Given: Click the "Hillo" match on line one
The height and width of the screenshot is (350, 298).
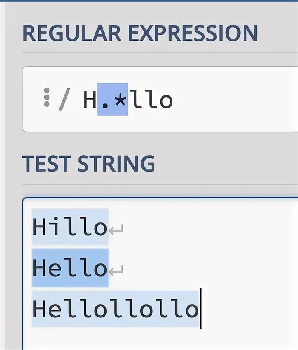Looking at the screenshot, I should point(70,227).
